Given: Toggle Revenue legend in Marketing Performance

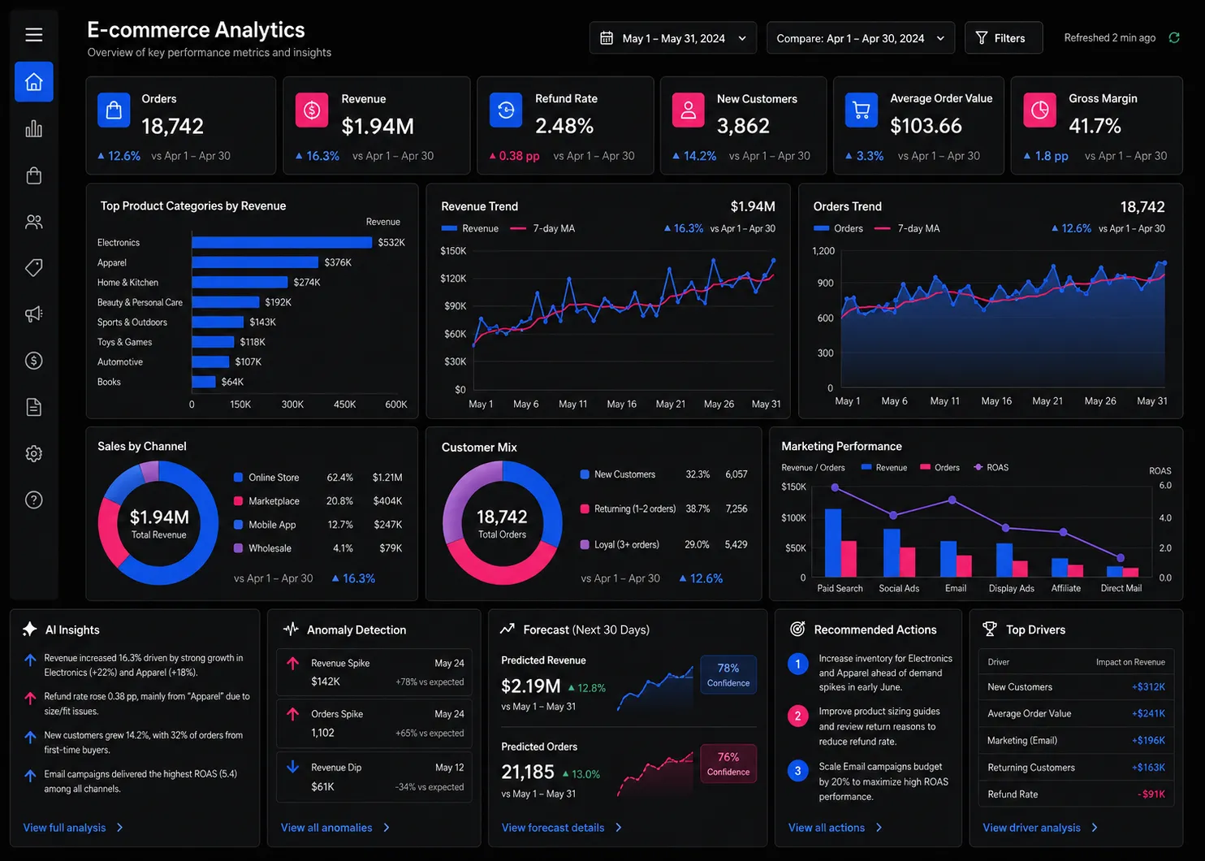Looking at the screenshot, I should pyautogui.click(x=884, y=467).
